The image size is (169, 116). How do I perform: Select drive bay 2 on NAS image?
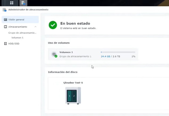(74, 96)
